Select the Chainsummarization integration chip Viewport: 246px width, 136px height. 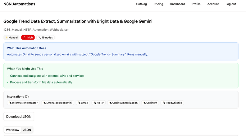pos(123,103)
